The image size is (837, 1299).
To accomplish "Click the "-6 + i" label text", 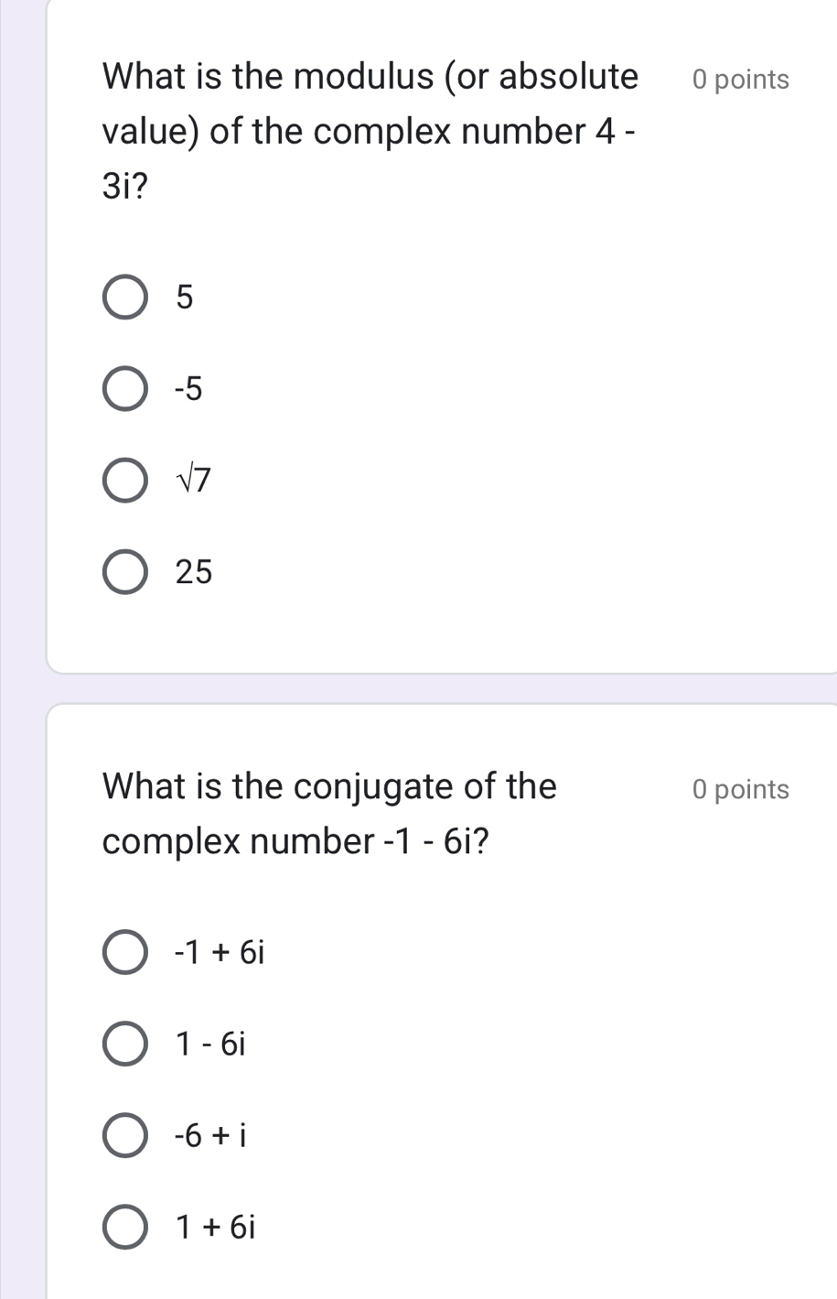I will tap(211, 1136).
